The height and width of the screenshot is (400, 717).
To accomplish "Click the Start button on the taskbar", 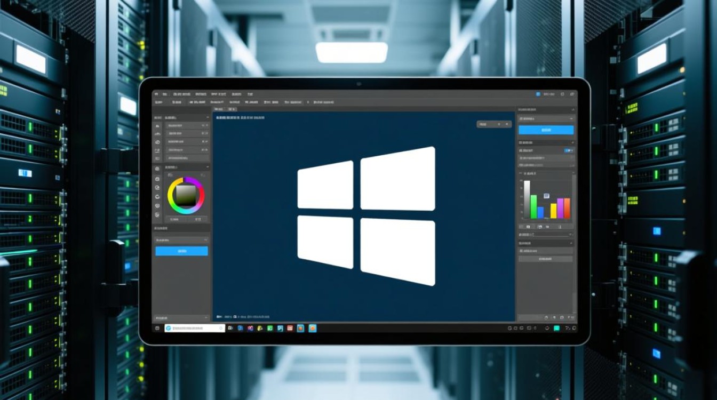I will click(157, 328).
